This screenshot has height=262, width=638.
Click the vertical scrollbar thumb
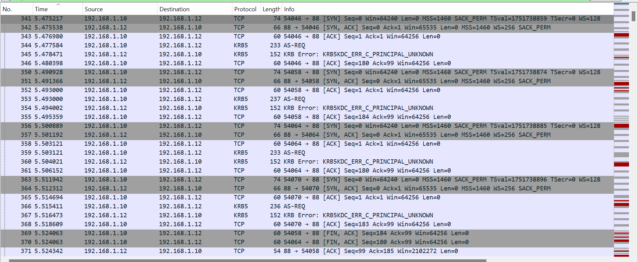633,16
